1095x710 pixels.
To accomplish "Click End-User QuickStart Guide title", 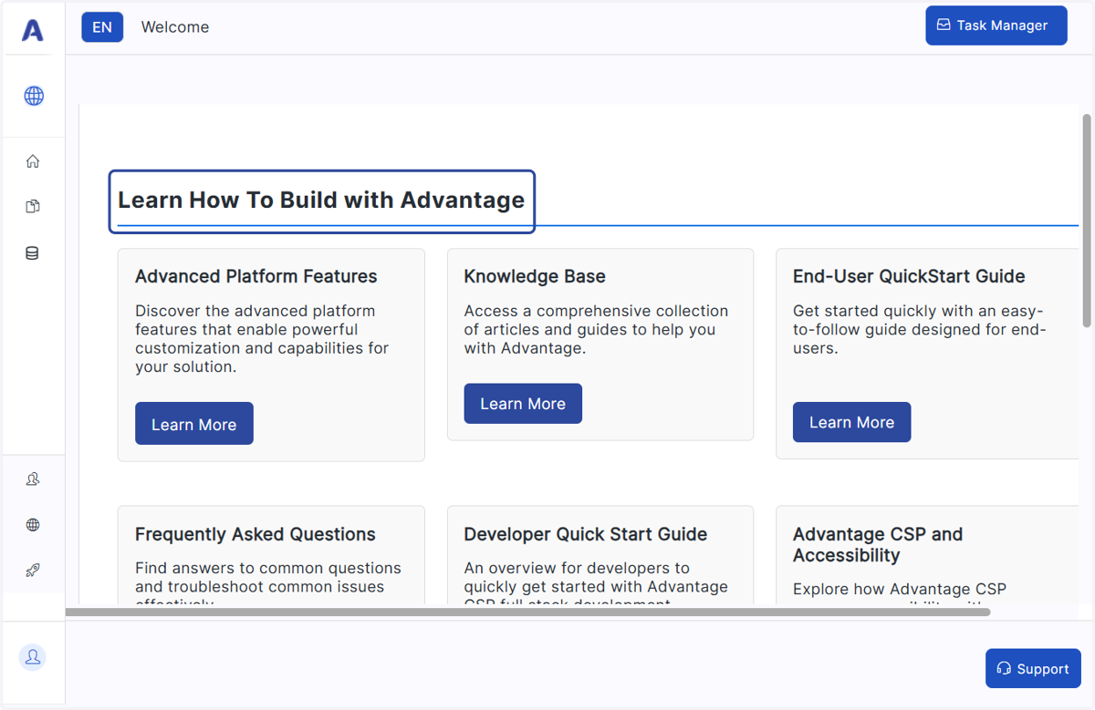I will [x=909, y=276].
